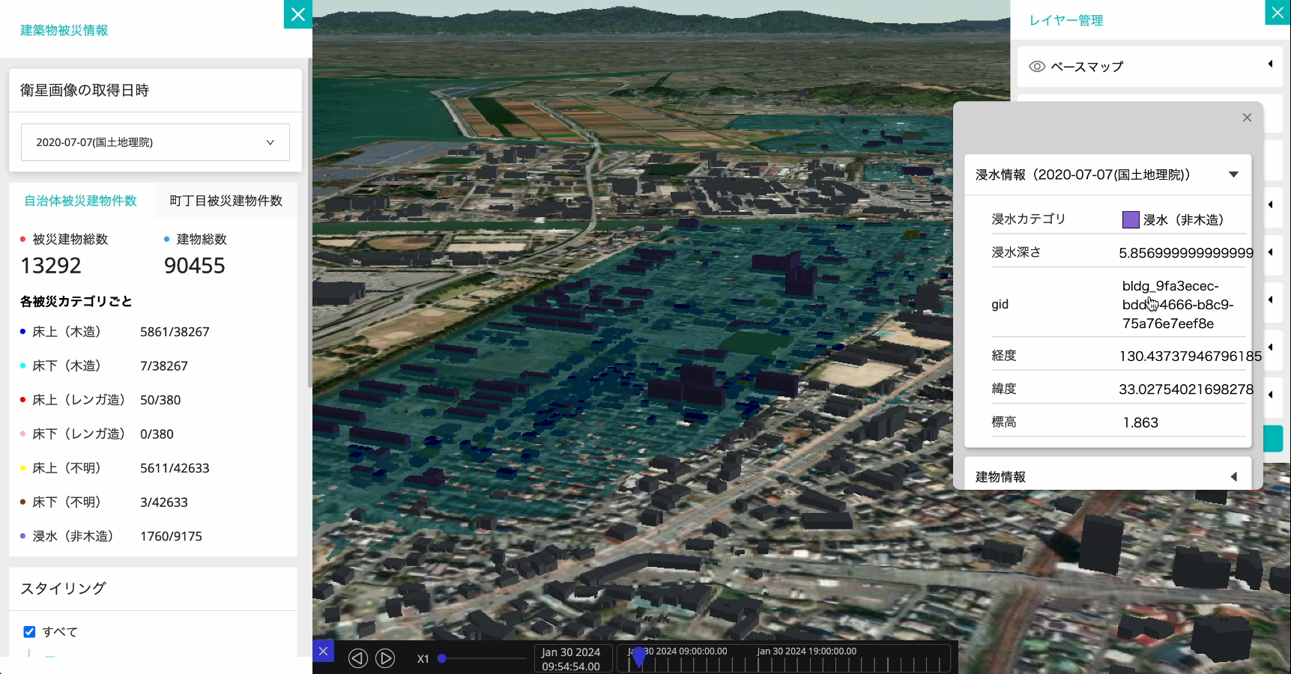This screenshot has height=674, width=1291.
Task: Close the 建築物被災情報 left panel
Action: 297,14
